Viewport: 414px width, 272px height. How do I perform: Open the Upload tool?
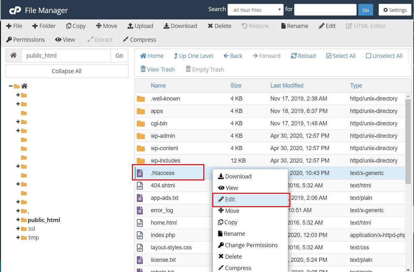point(140,26)
